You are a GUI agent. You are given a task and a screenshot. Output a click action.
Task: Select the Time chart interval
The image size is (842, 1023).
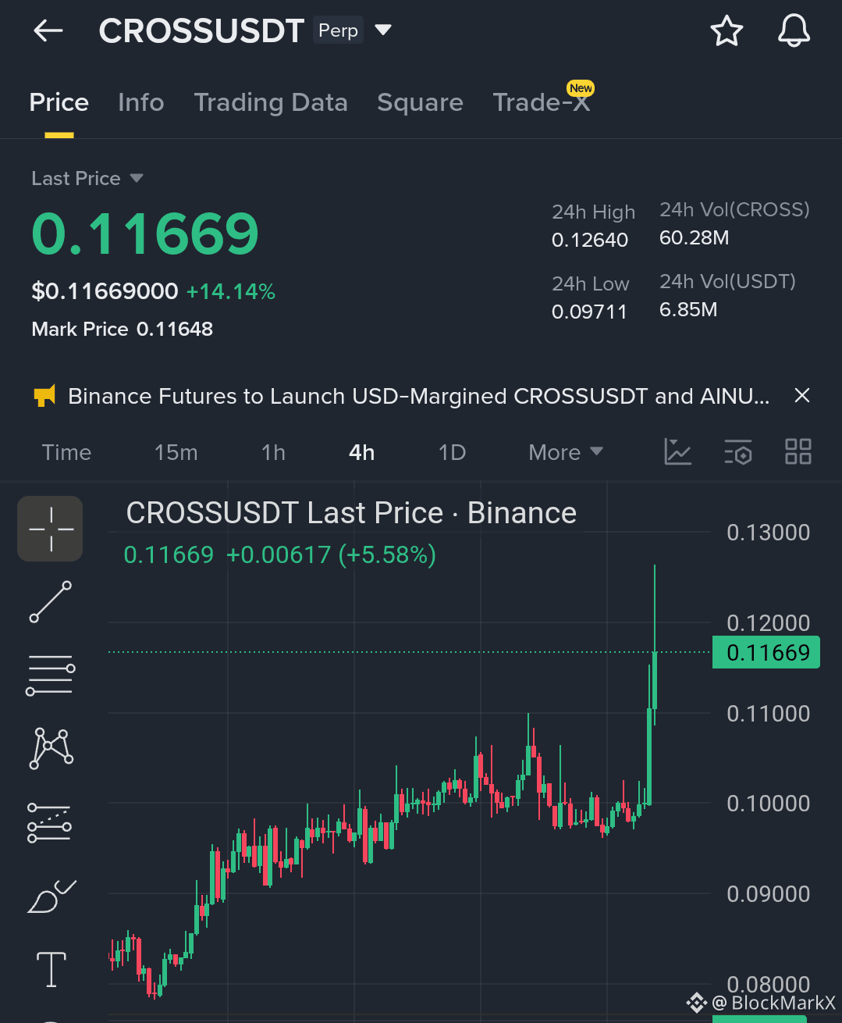click(66, 452)
